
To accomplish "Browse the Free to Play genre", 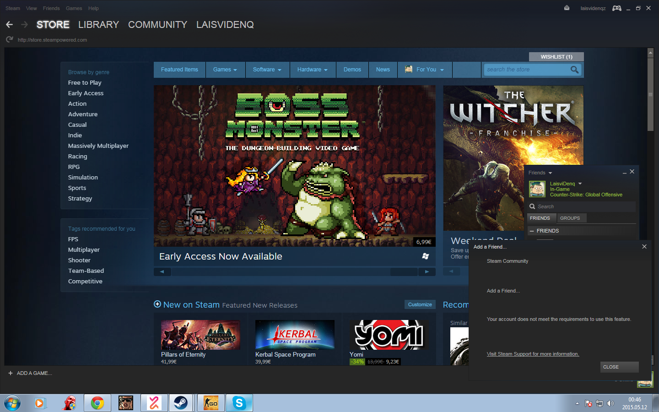I will pyautogui.click(x=85, y=82).
